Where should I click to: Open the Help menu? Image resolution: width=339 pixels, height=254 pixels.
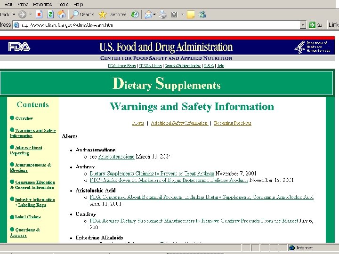[78, 4]
